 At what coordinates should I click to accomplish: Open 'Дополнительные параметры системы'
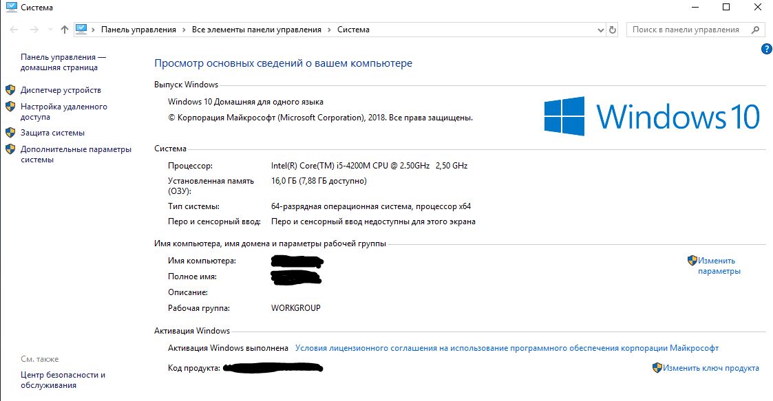tap(76, 154)
